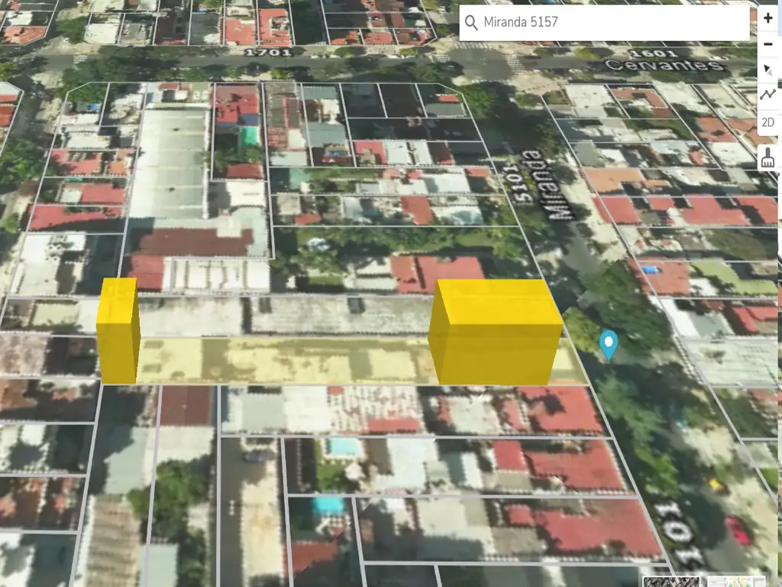Click the brush clear tool icon
The width and height of the screenshot is (782, 587).
coord(768,158)
